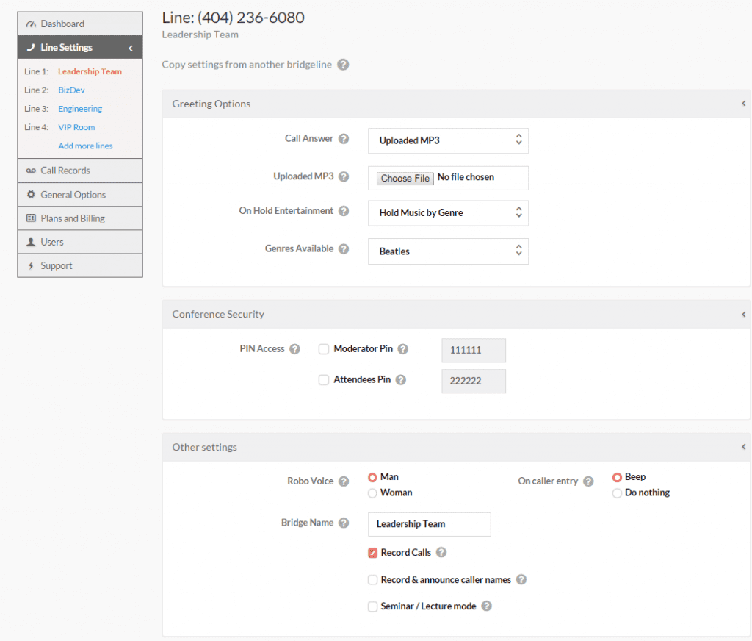
Task: Click the Plans and Billing card icon
Action: pos(31,218)
